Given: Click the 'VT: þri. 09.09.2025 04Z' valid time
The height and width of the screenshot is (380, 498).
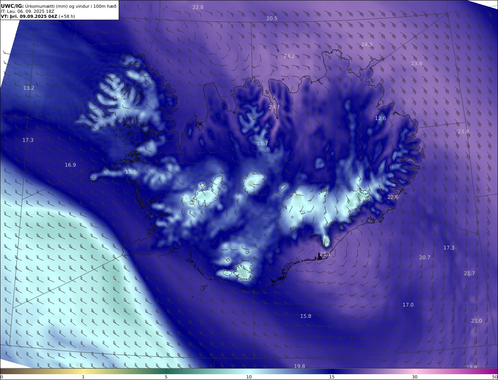Looking at the screenshot, I should [29, 16].
